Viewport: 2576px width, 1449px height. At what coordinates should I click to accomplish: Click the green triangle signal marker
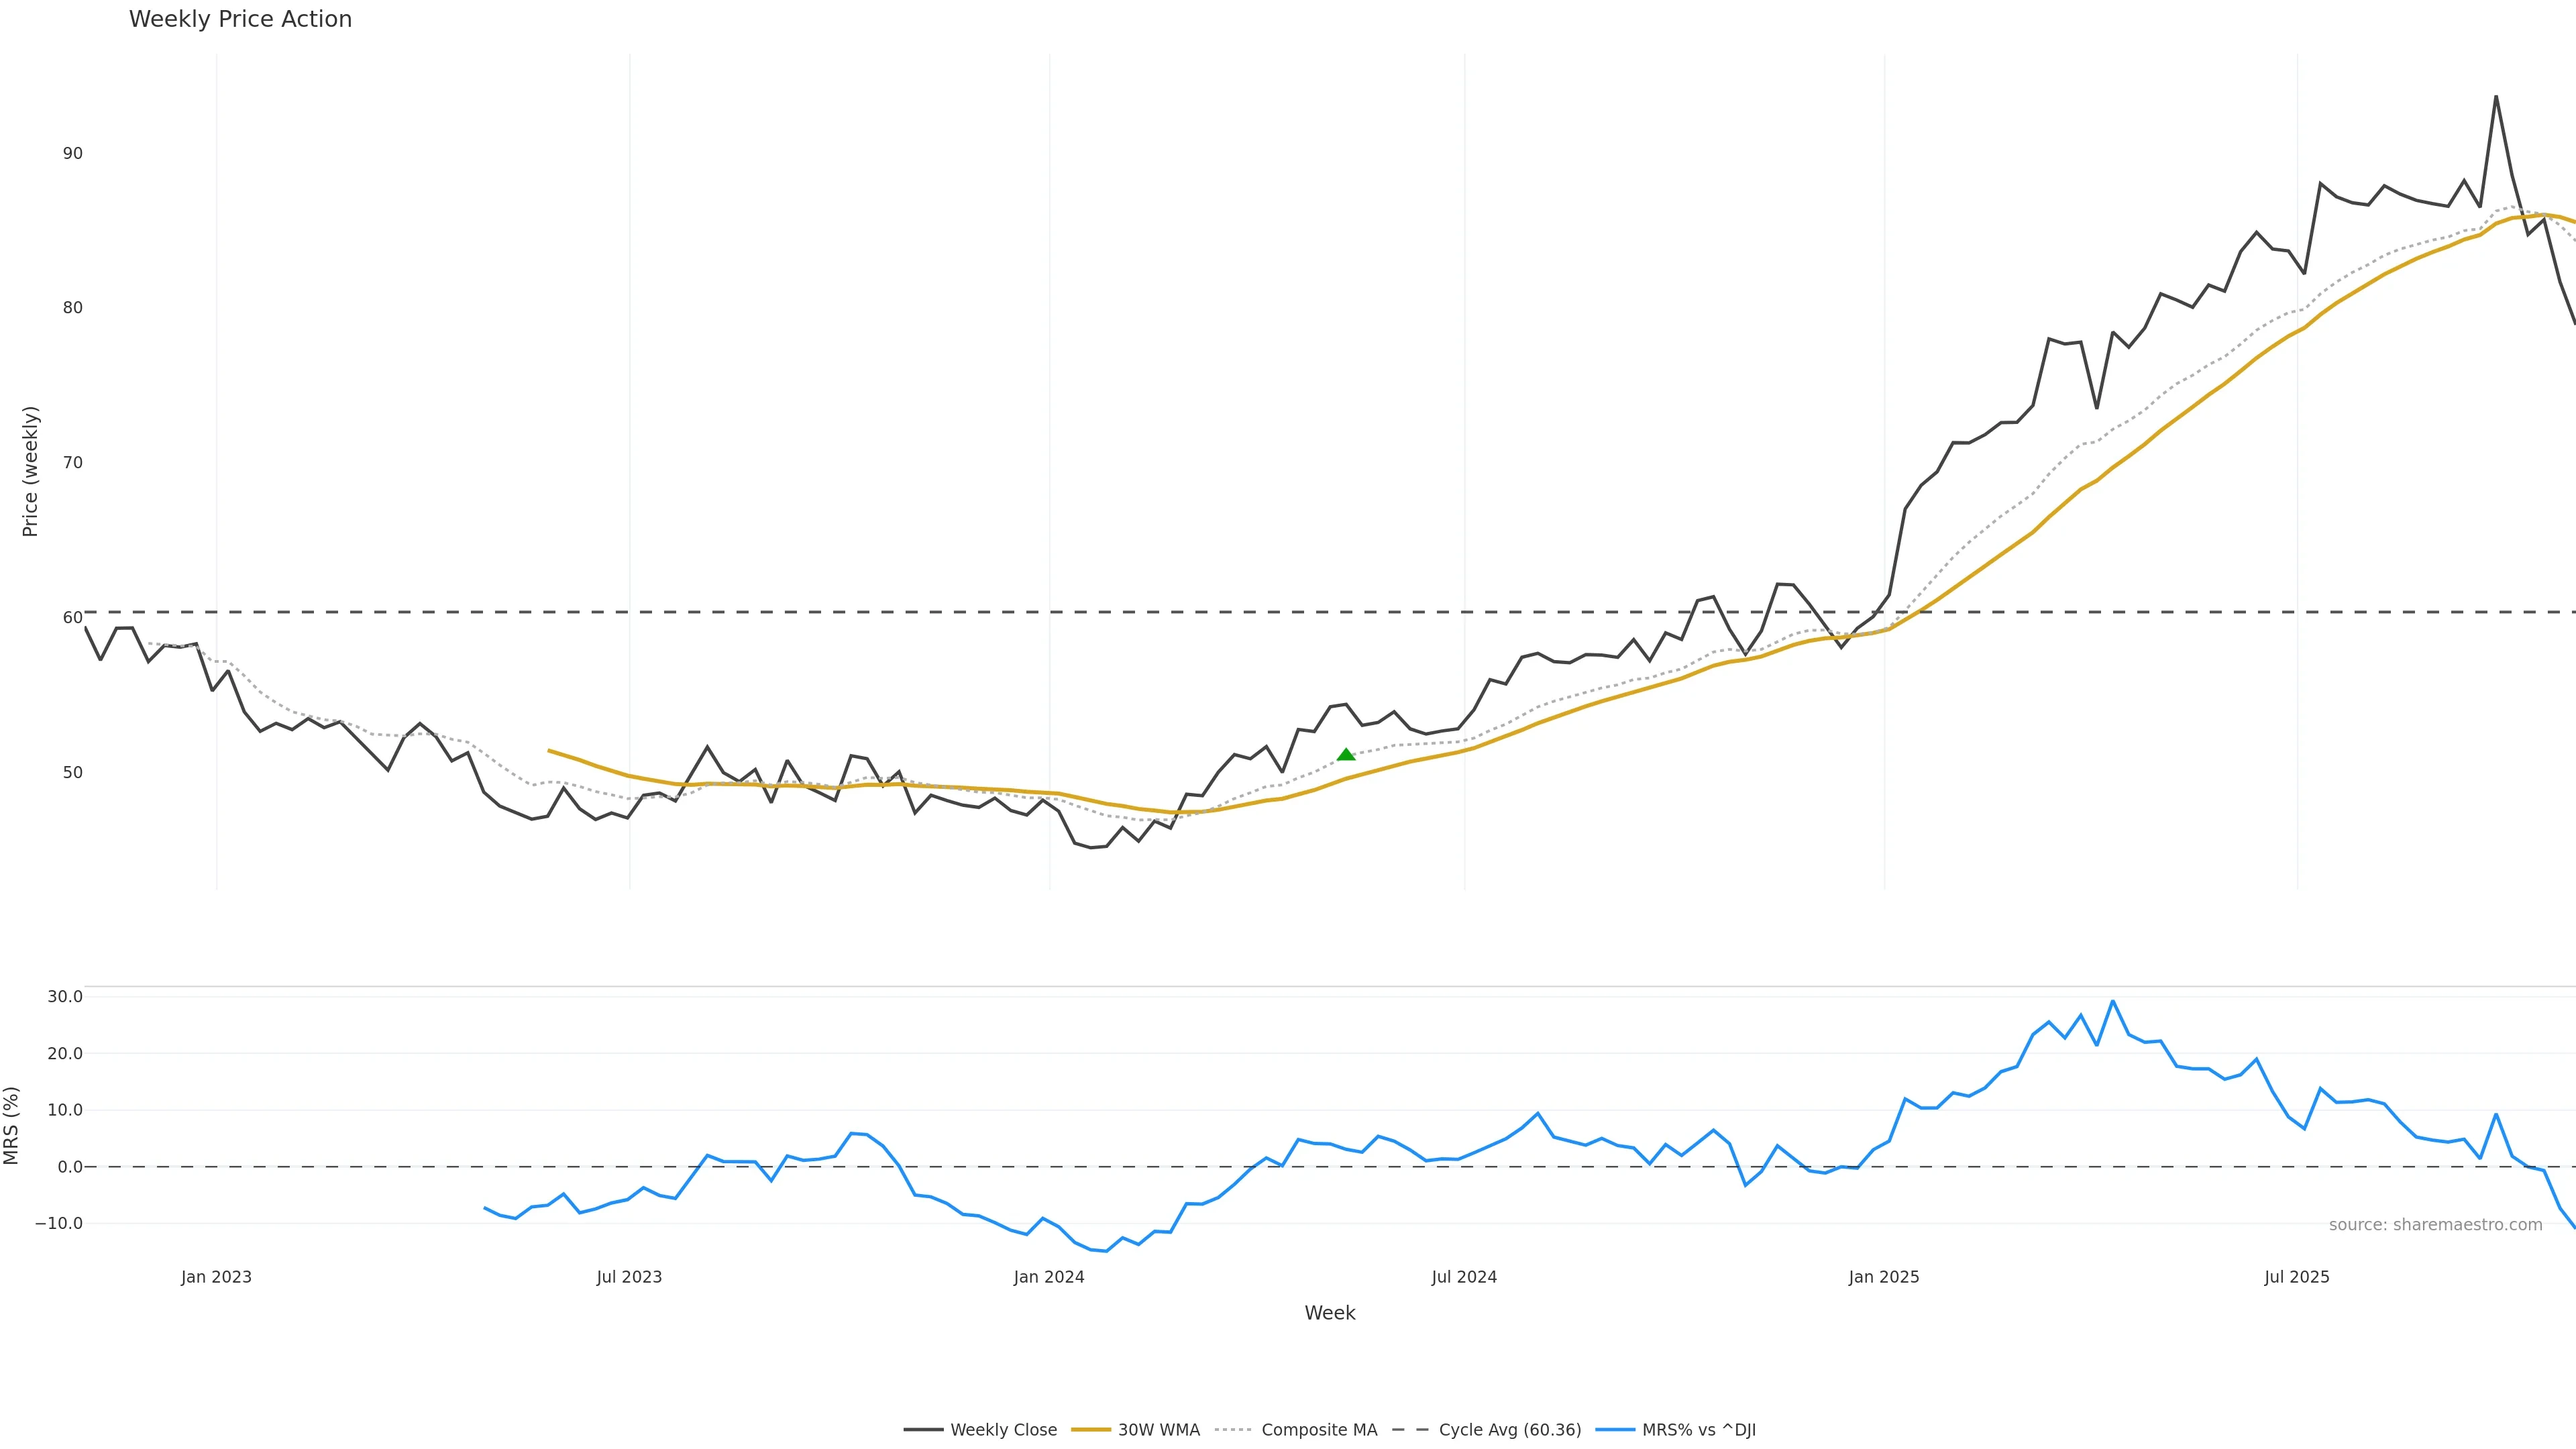[x=1346, y=755]
